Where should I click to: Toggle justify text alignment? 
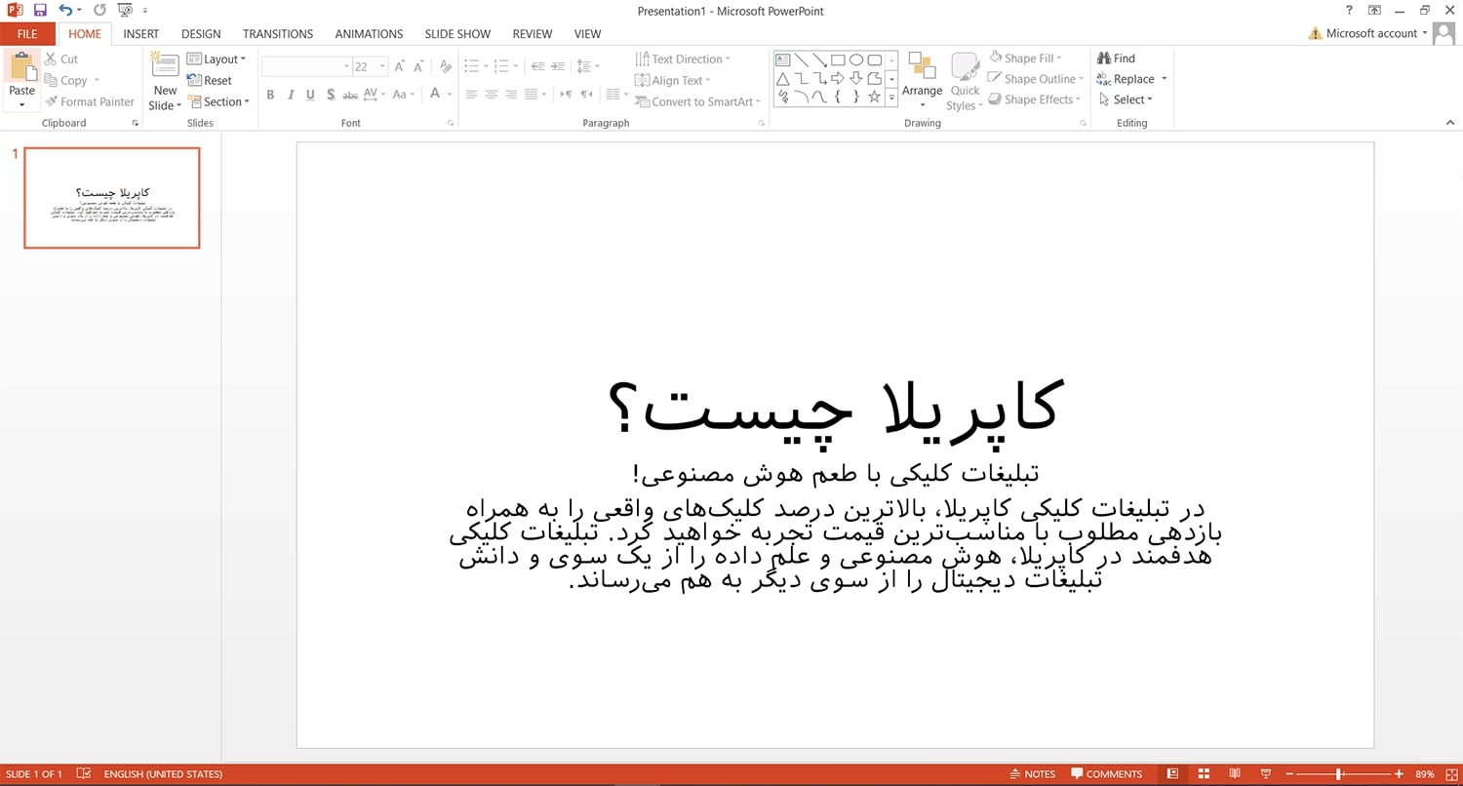click(533, 95)
